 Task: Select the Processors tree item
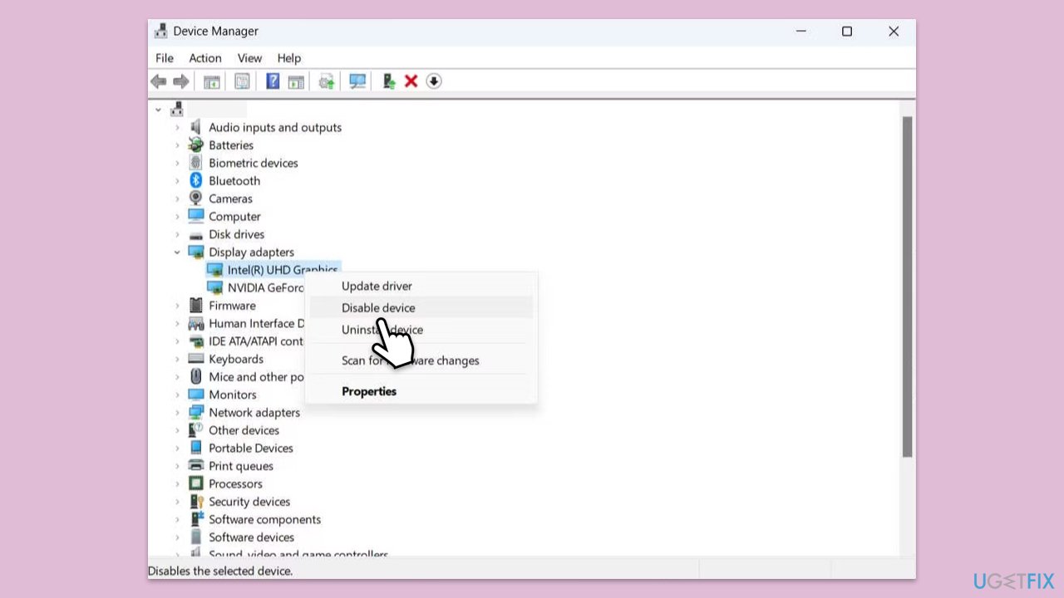(235, 483)
